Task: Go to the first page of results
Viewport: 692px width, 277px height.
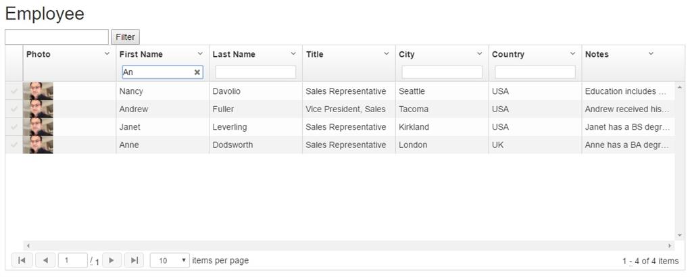Action: coord(22,260)
